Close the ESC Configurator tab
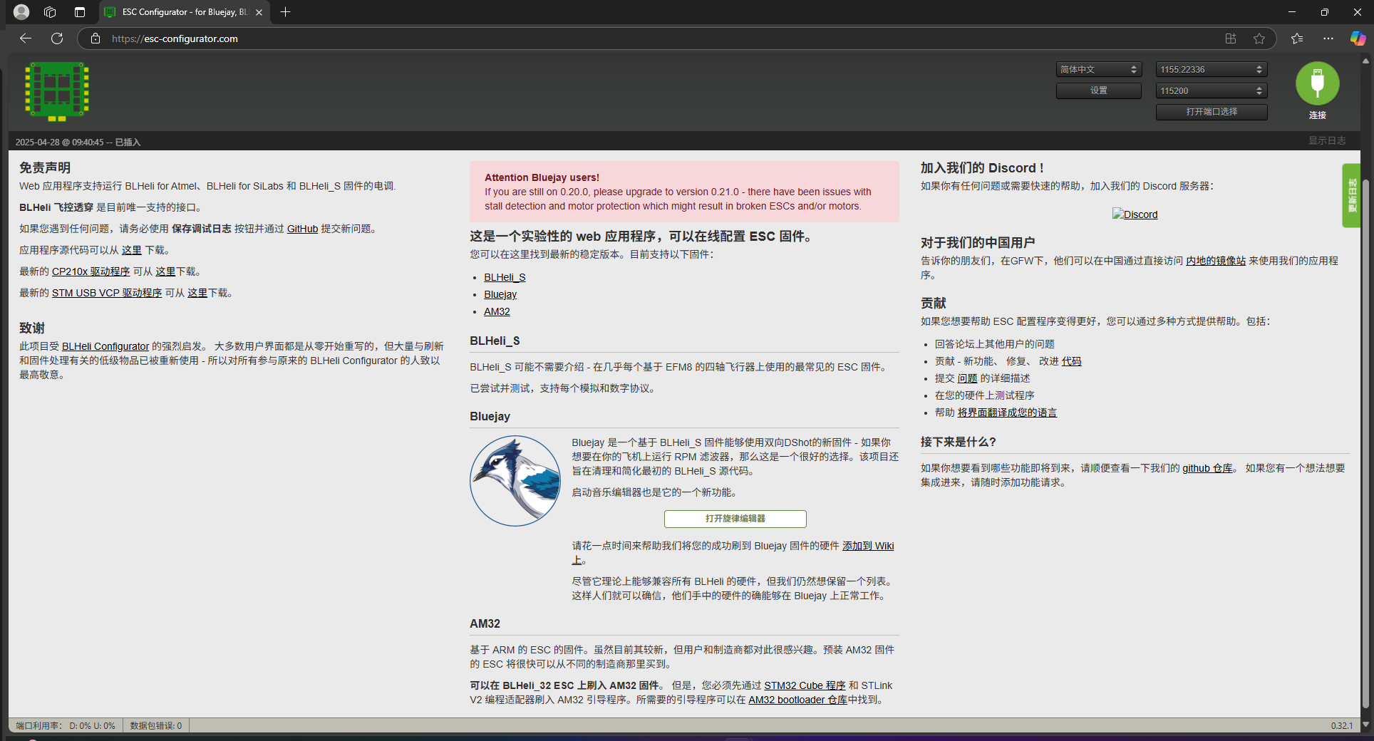1374x741 pixels. (x=259, y=12)
